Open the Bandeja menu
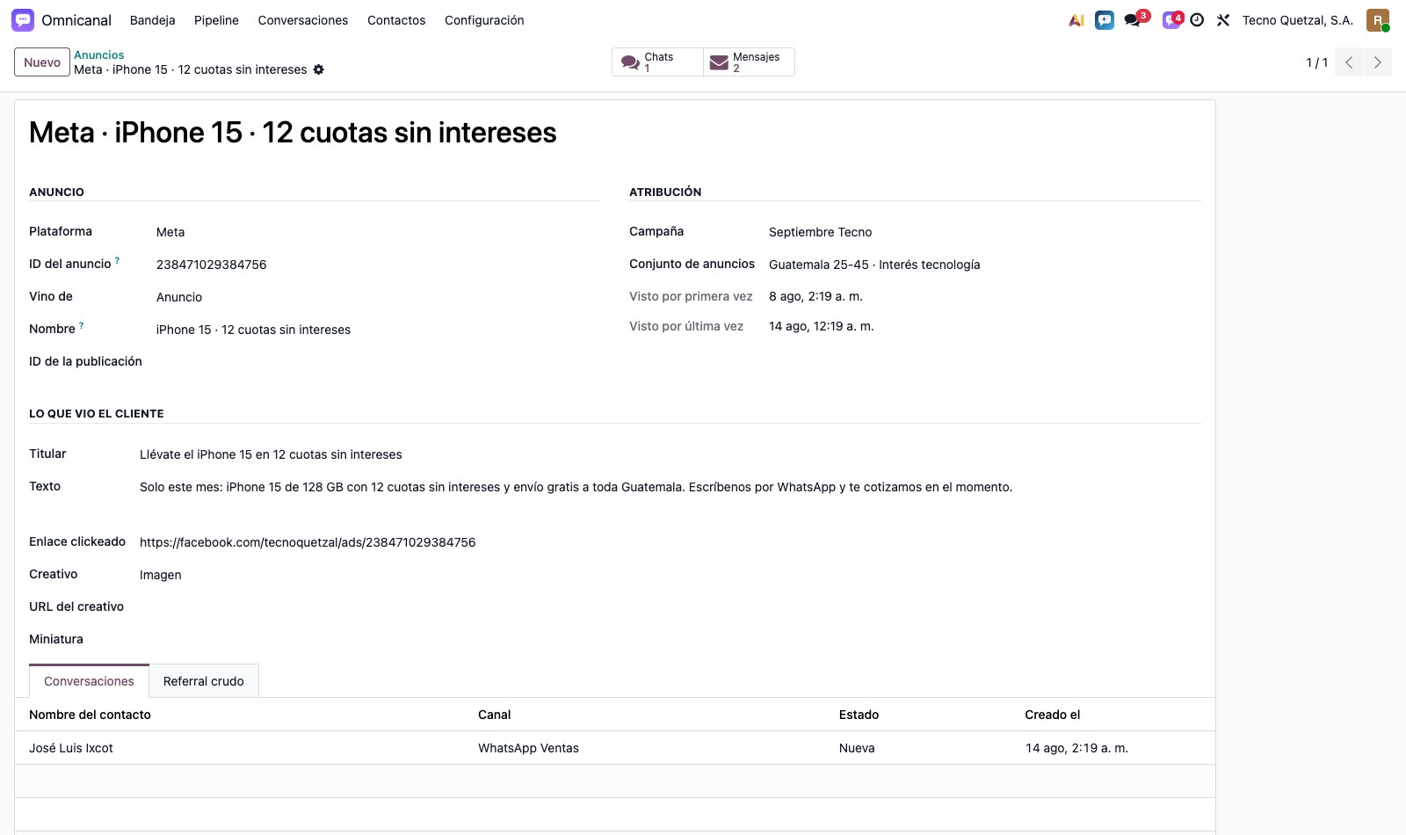Screen dimensions: 1406x835 (x=152, y=20)
